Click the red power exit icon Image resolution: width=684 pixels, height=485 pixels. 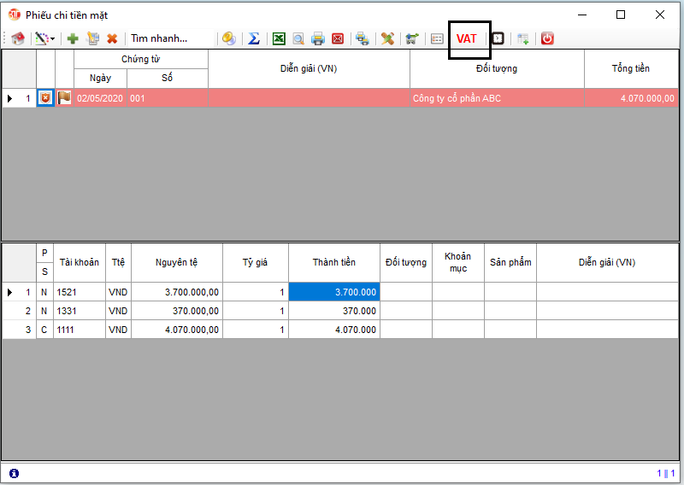tap(547, 38)
